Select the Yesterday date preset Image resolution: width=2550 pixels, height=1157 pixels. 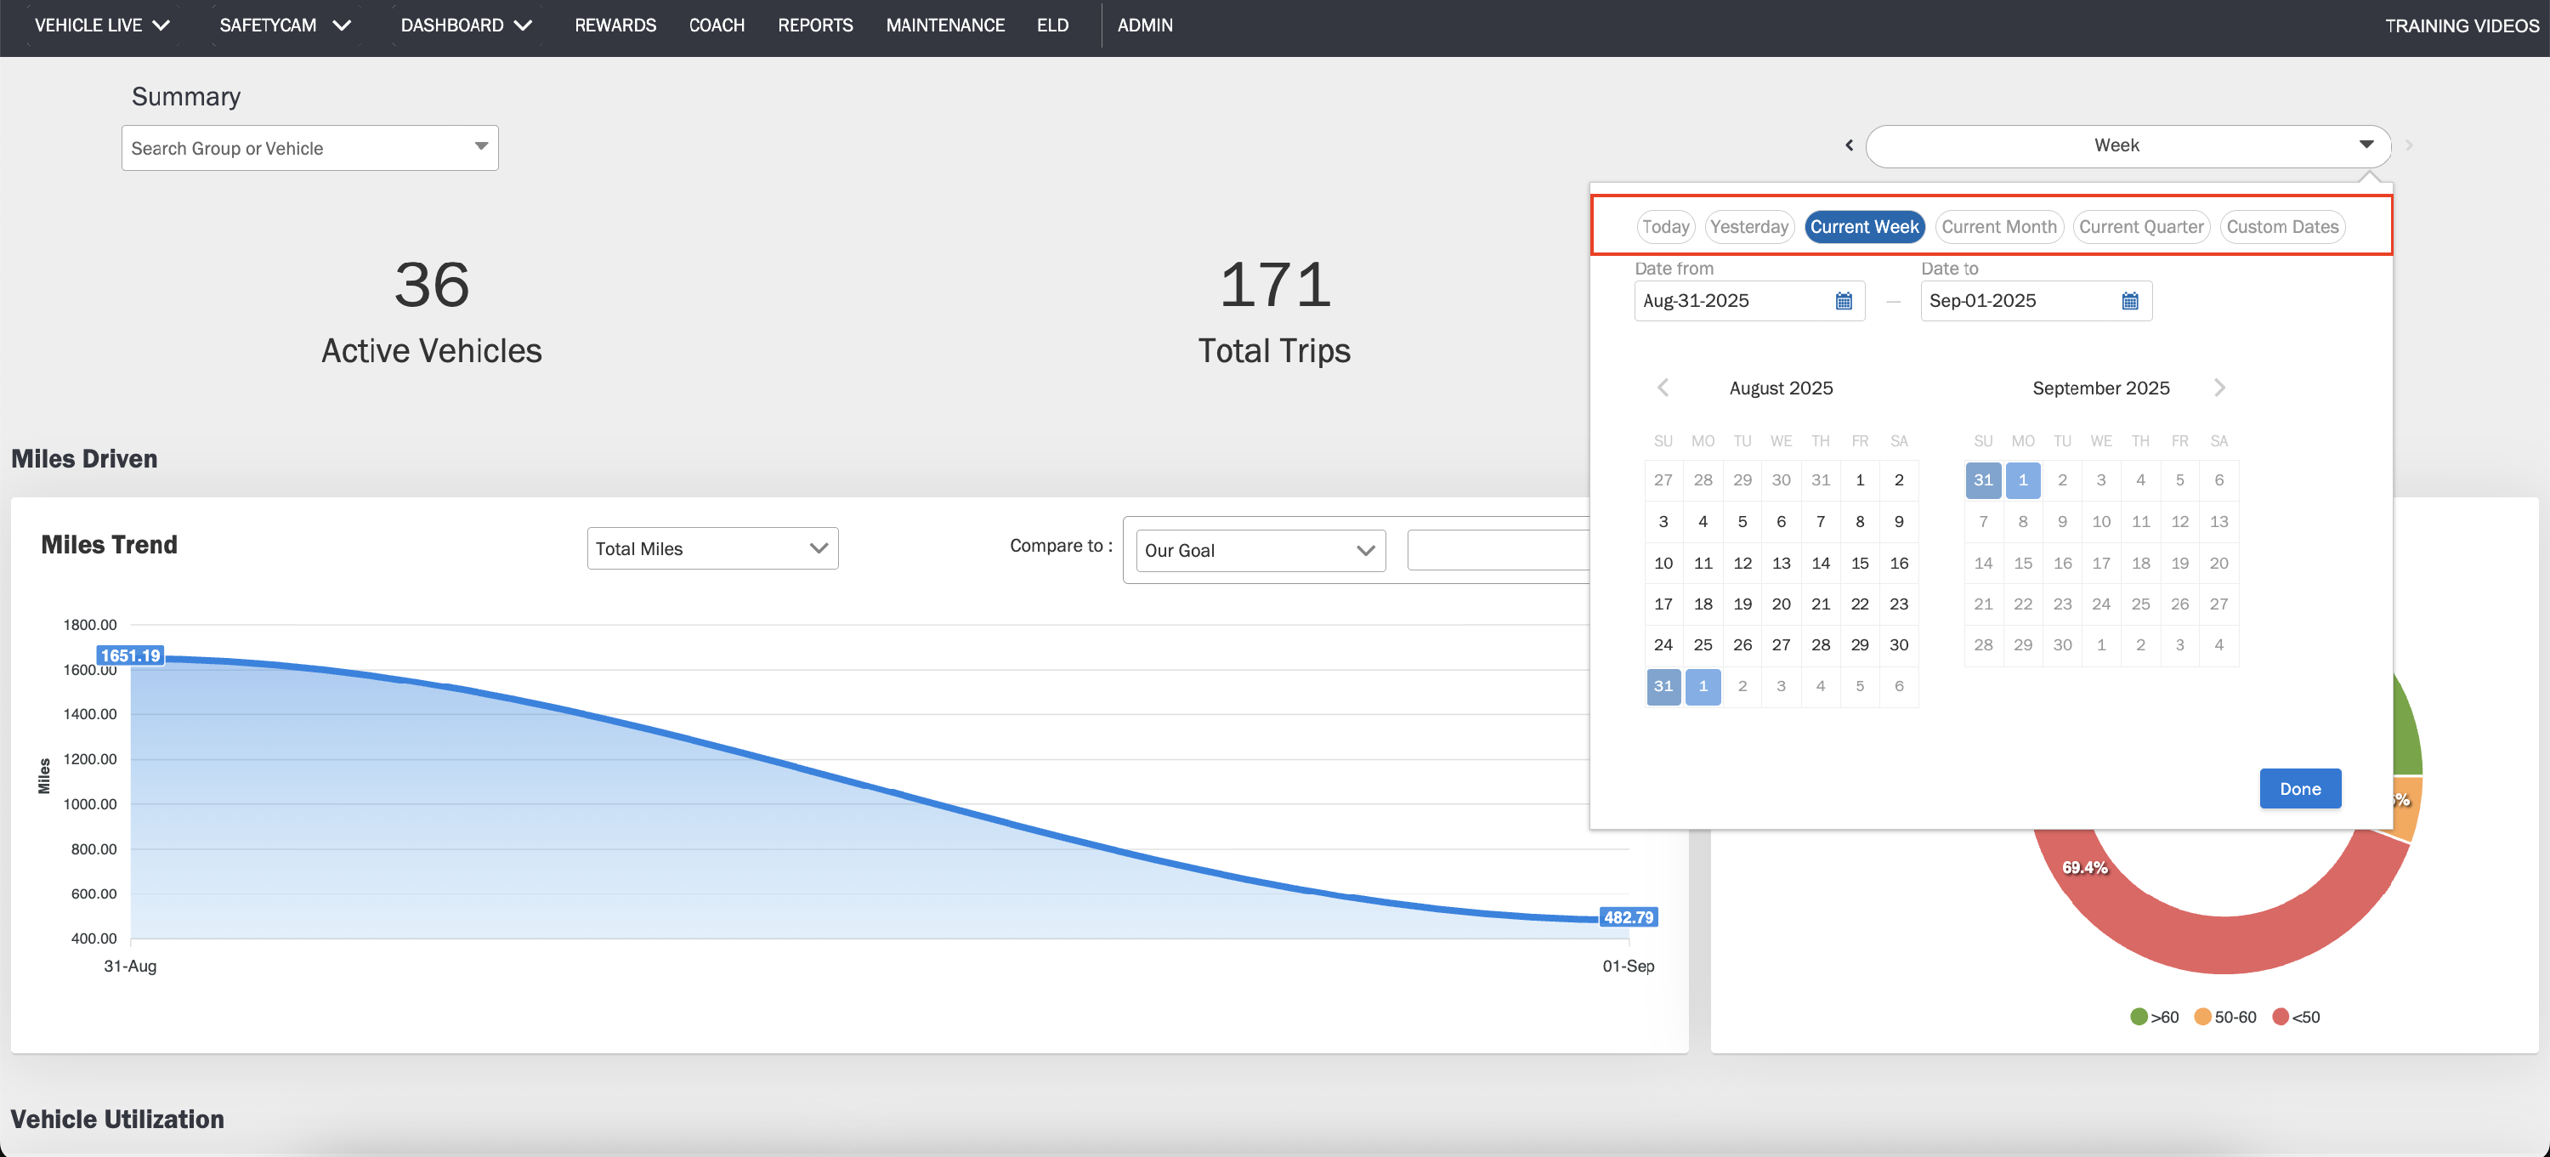pos(1748,227)
